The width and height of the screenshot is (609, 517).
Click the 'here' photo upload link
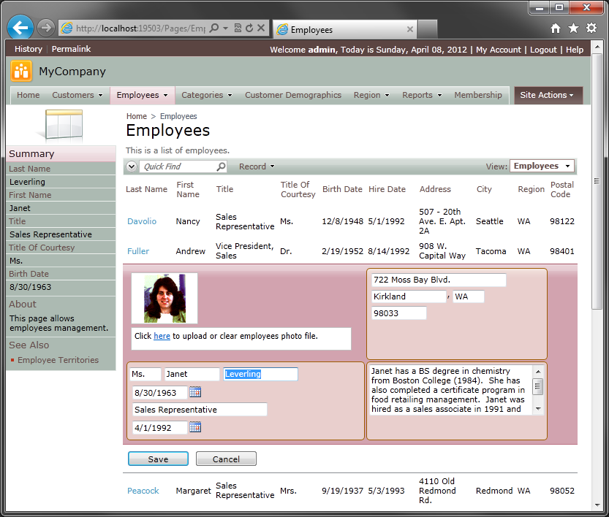click(162, 336)
